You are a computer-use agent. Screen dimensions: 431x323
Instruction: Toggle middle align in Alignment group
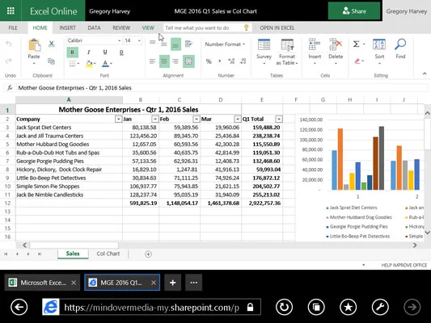pos(164,44)
